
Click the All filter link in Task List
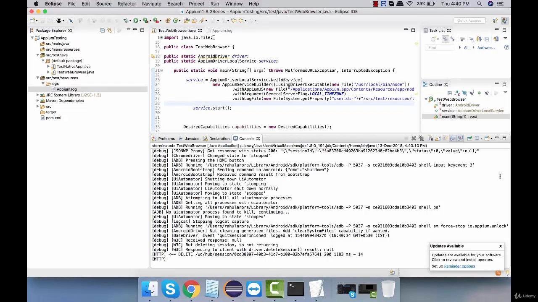pos(466,48)
